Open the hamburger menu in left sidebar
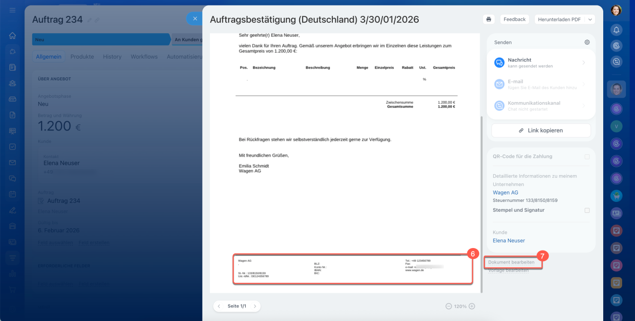The width and height of the screenshot is (635, 321). point(12,17)
